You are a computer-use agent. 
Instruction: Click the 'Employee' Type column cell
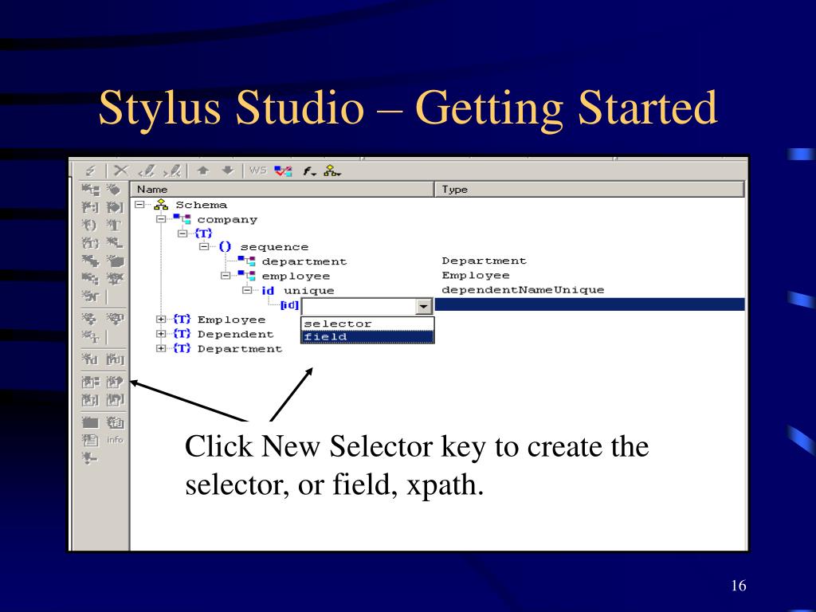[476, 275]
